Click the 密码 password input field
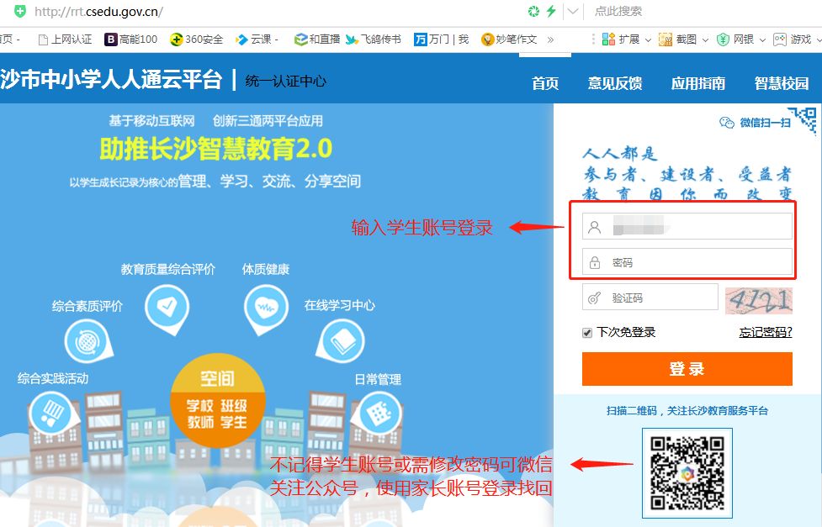Image resolution: width=822 pixels, height=527 pixels. [687, 262]
